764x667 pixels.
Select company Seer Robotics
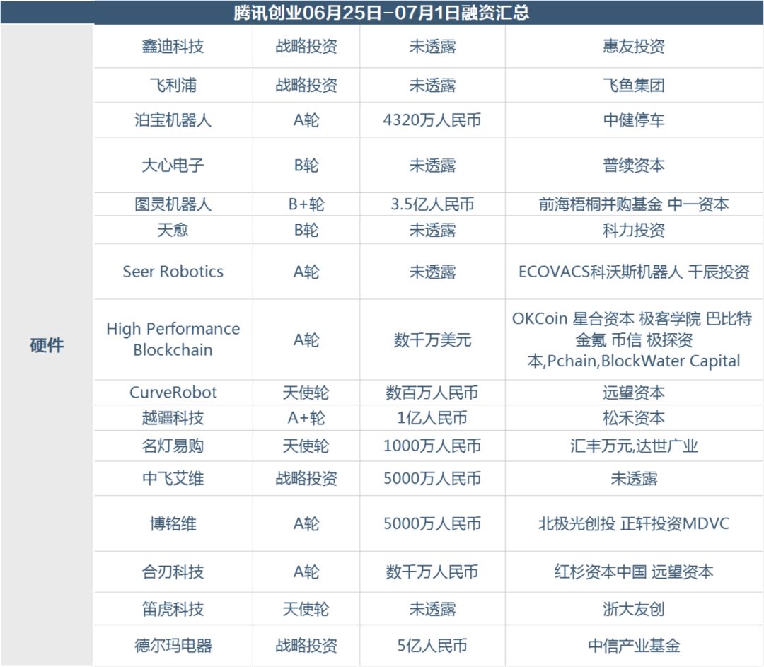point(173,272)
